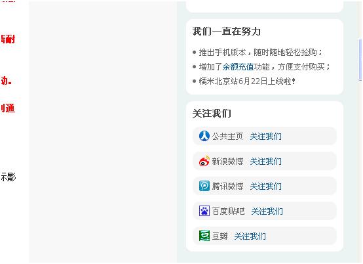The image size is (363, 264).
Task: Click the green Douban icon
Action: click(204, 236)
